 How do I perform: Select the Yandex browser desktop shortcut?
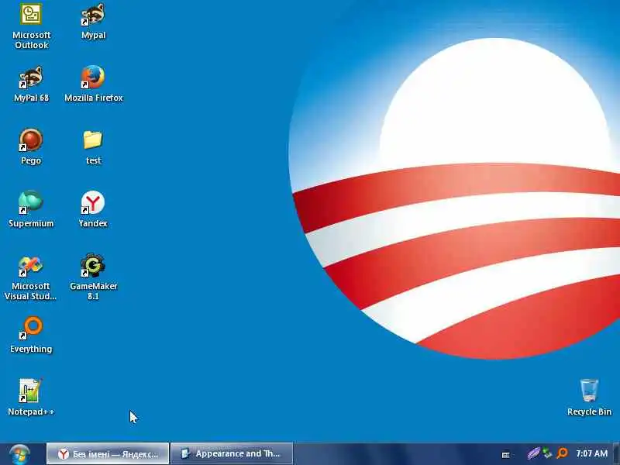93,208
